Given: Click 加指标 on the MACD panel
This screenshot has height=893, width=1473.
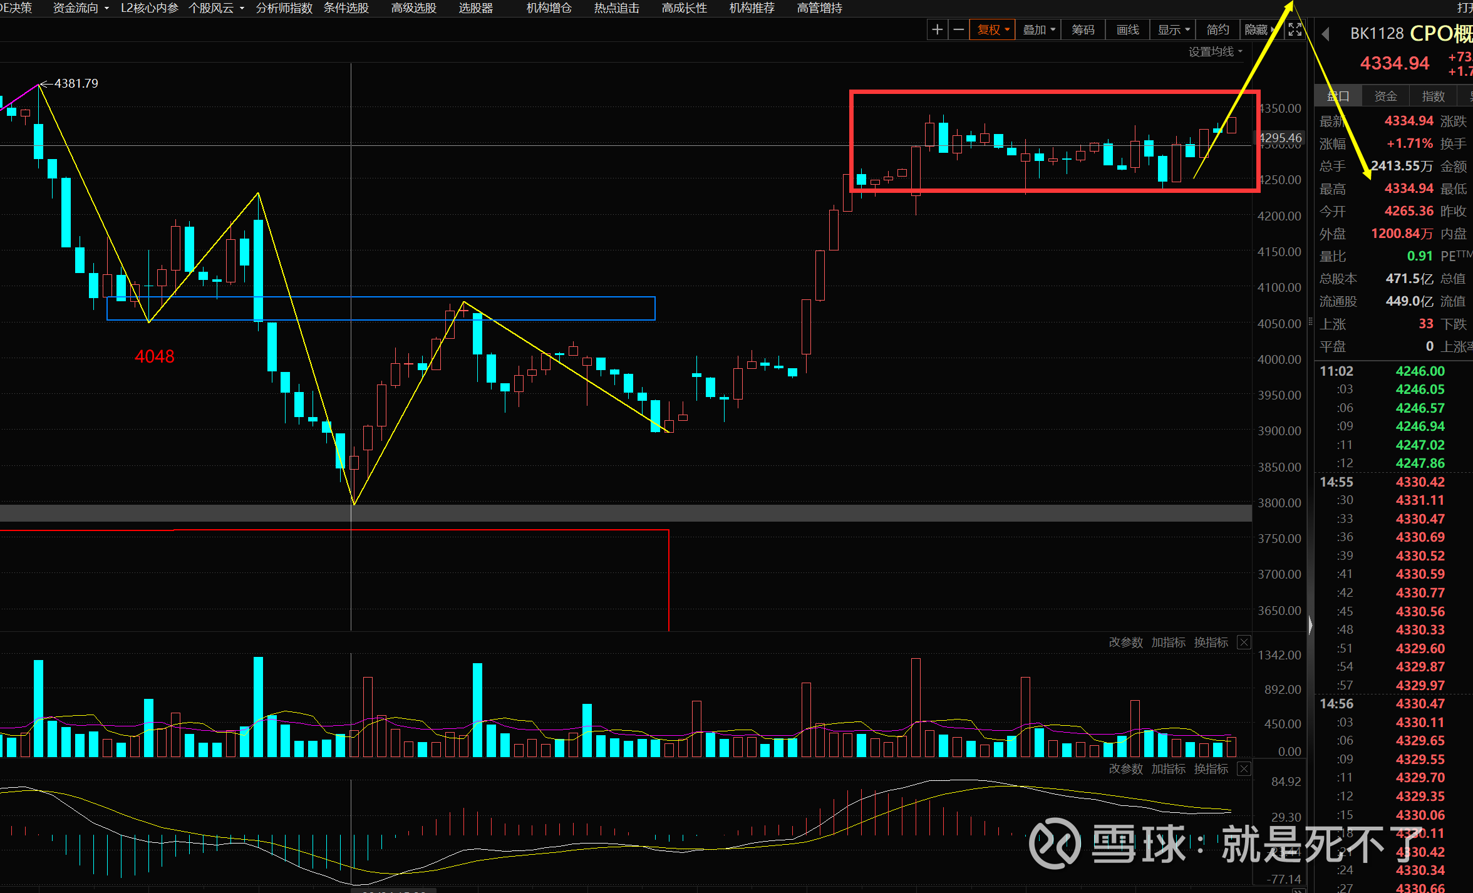Looking at the screenshot, I should [x=1168, y=768].
